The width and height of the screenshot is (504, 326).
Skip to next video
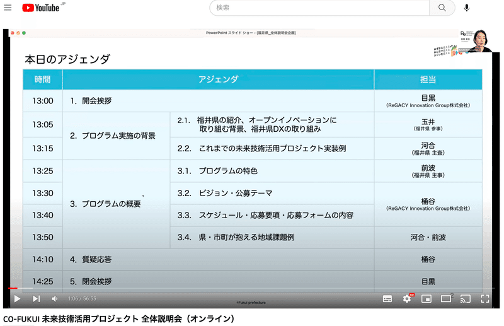click(x=37, y=299)
